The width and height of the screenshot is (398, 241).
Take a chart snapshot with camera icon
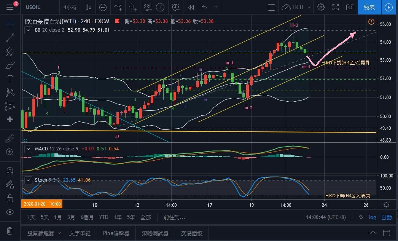[x=350, y=7]
